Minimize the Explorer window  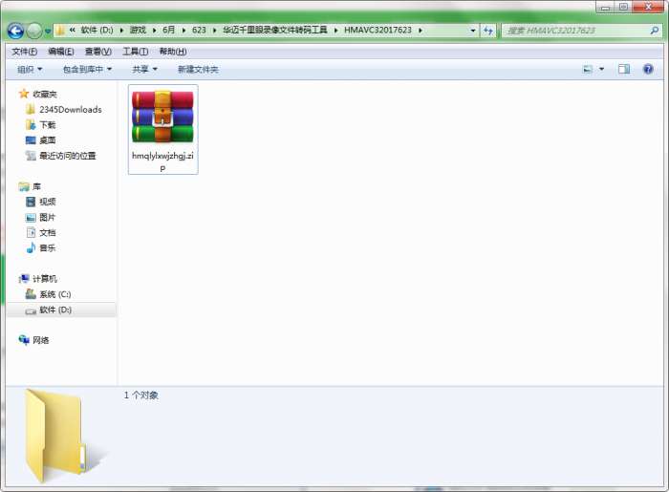click(605, 7)
